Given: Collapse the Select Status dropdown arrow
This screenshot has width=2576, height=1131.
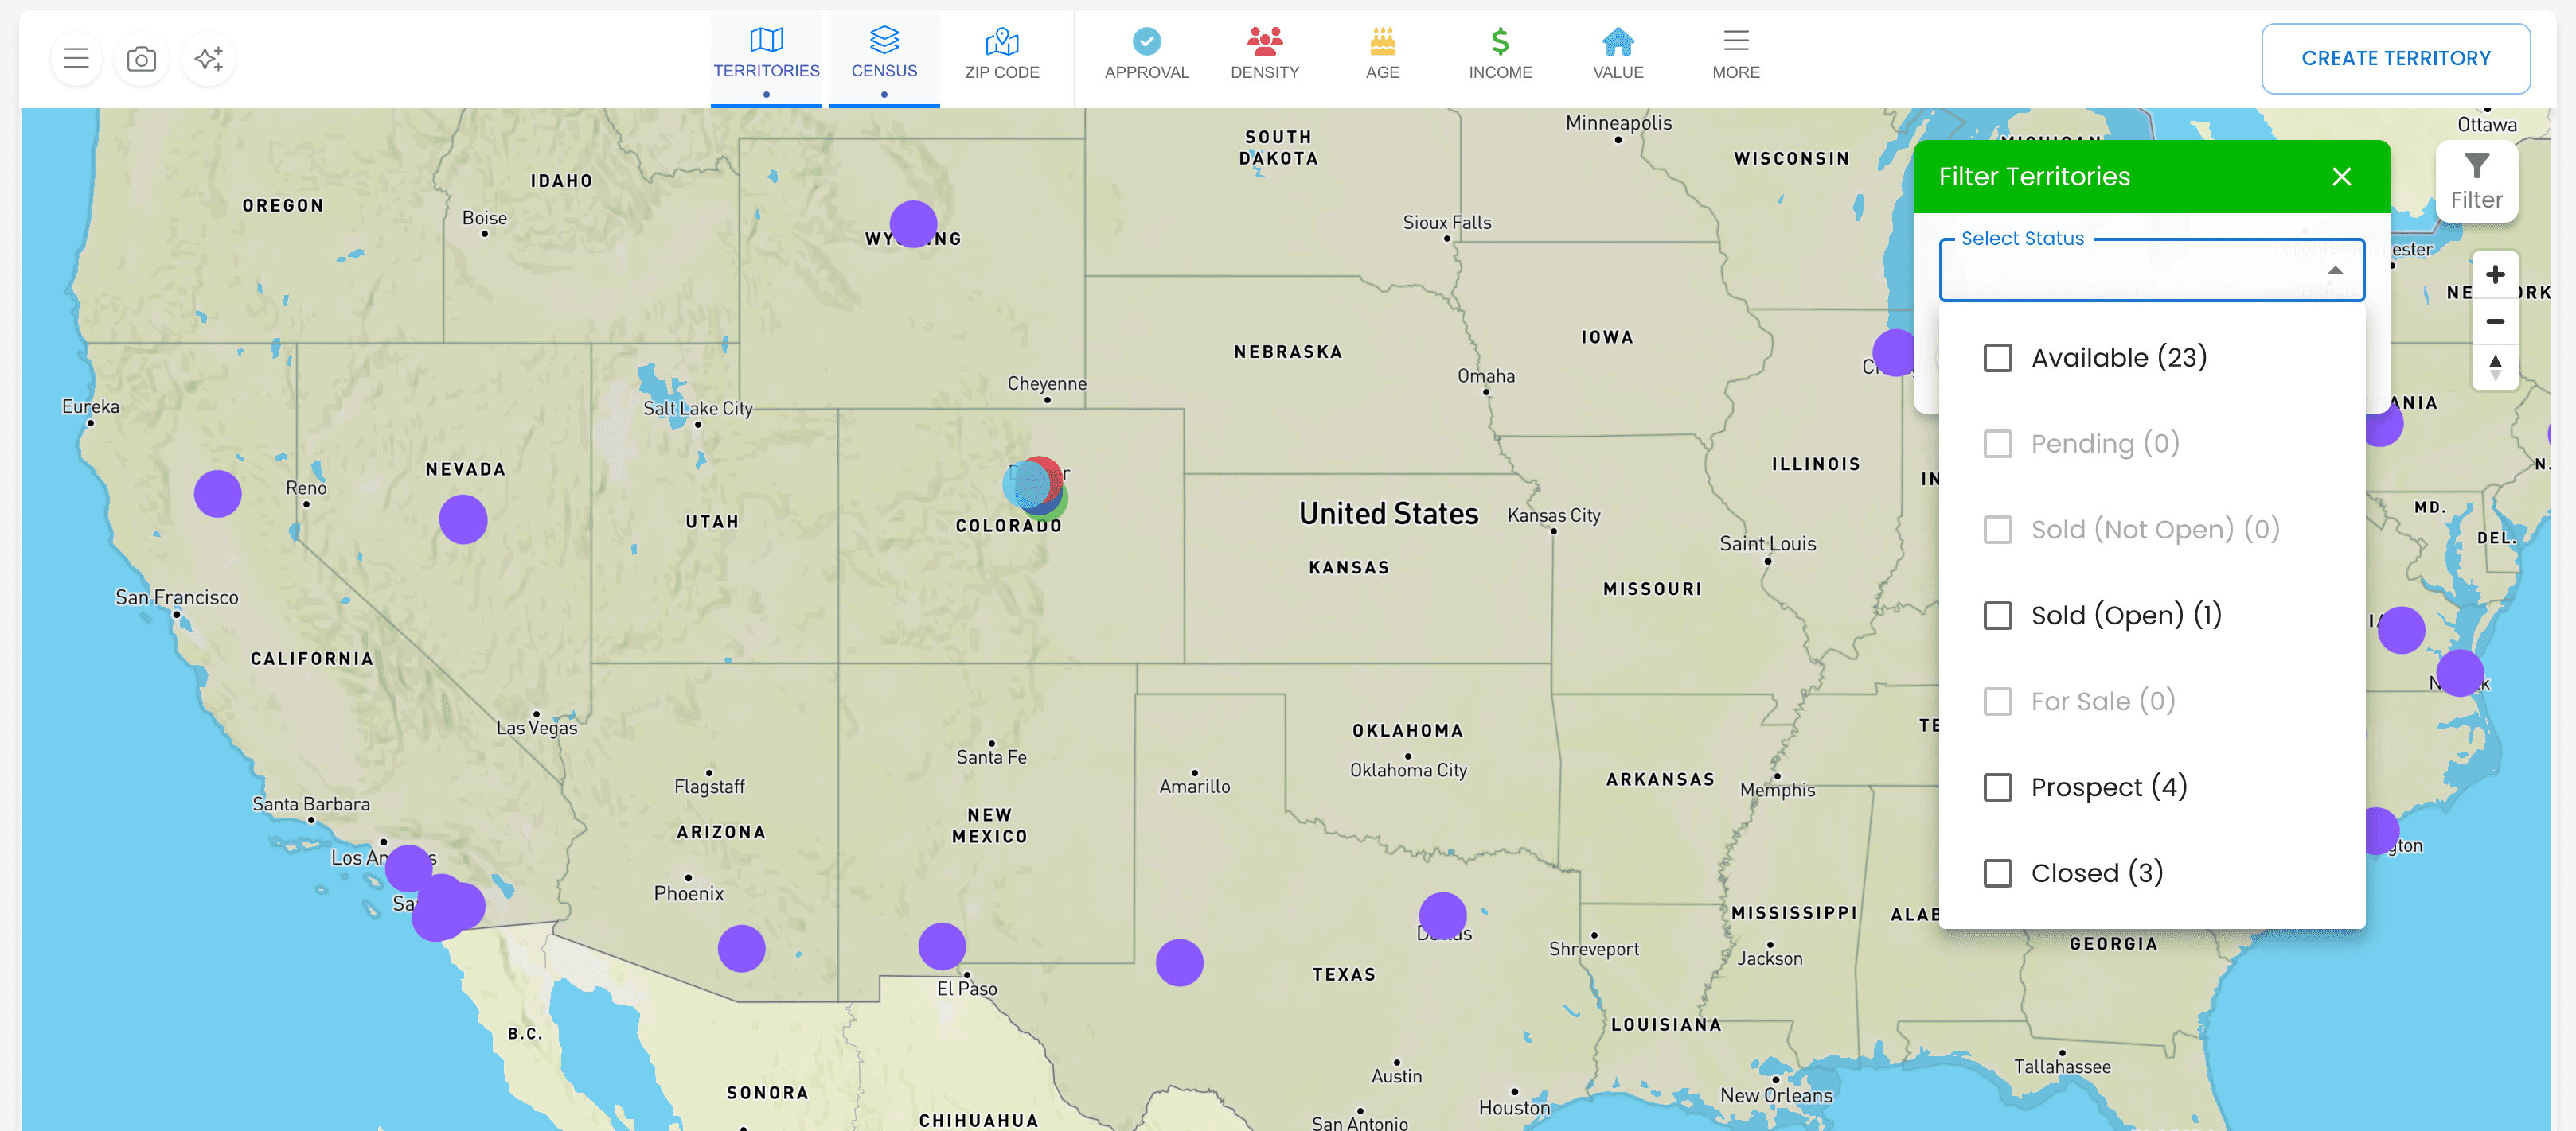Looking at the screenshot, I should point(2335,270).
